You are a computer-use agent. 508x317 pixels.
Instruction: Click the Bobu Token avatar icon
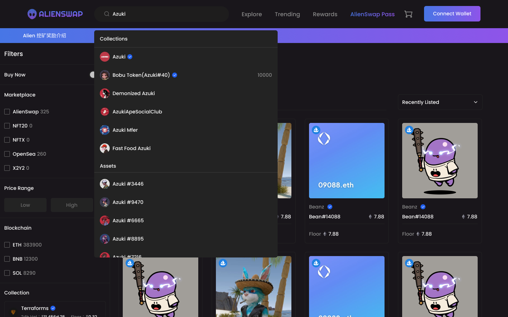[x=105, y=75]
